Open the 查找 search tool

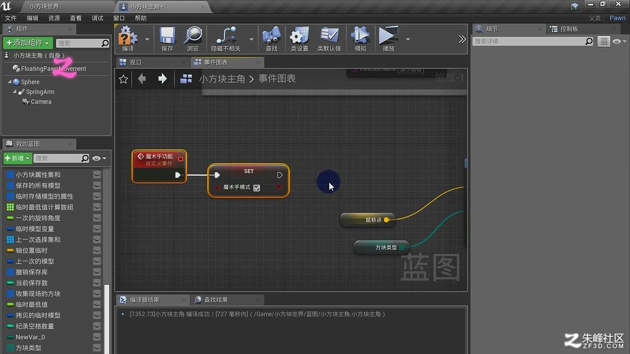coord(272,39)
